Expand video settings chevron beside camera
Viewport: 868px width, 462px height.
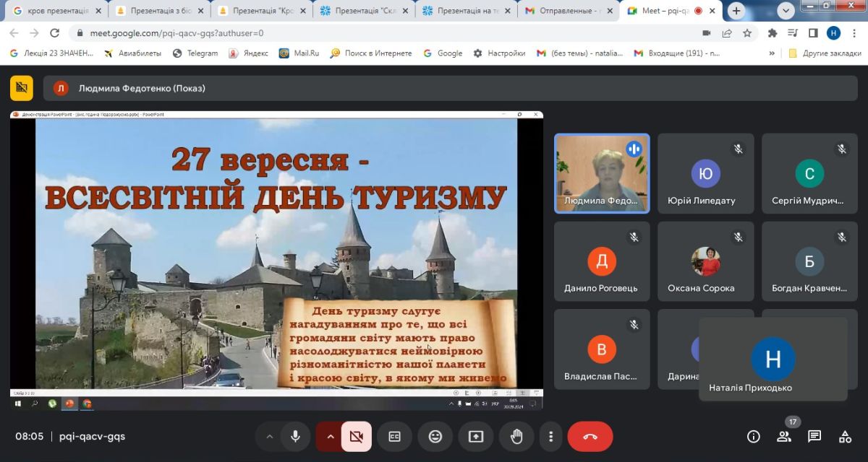click(x=331, y=437)
